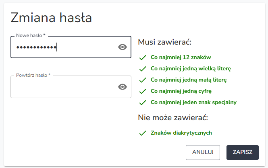
Task: Click the Nie może zawierać heading
Action: 173,118
